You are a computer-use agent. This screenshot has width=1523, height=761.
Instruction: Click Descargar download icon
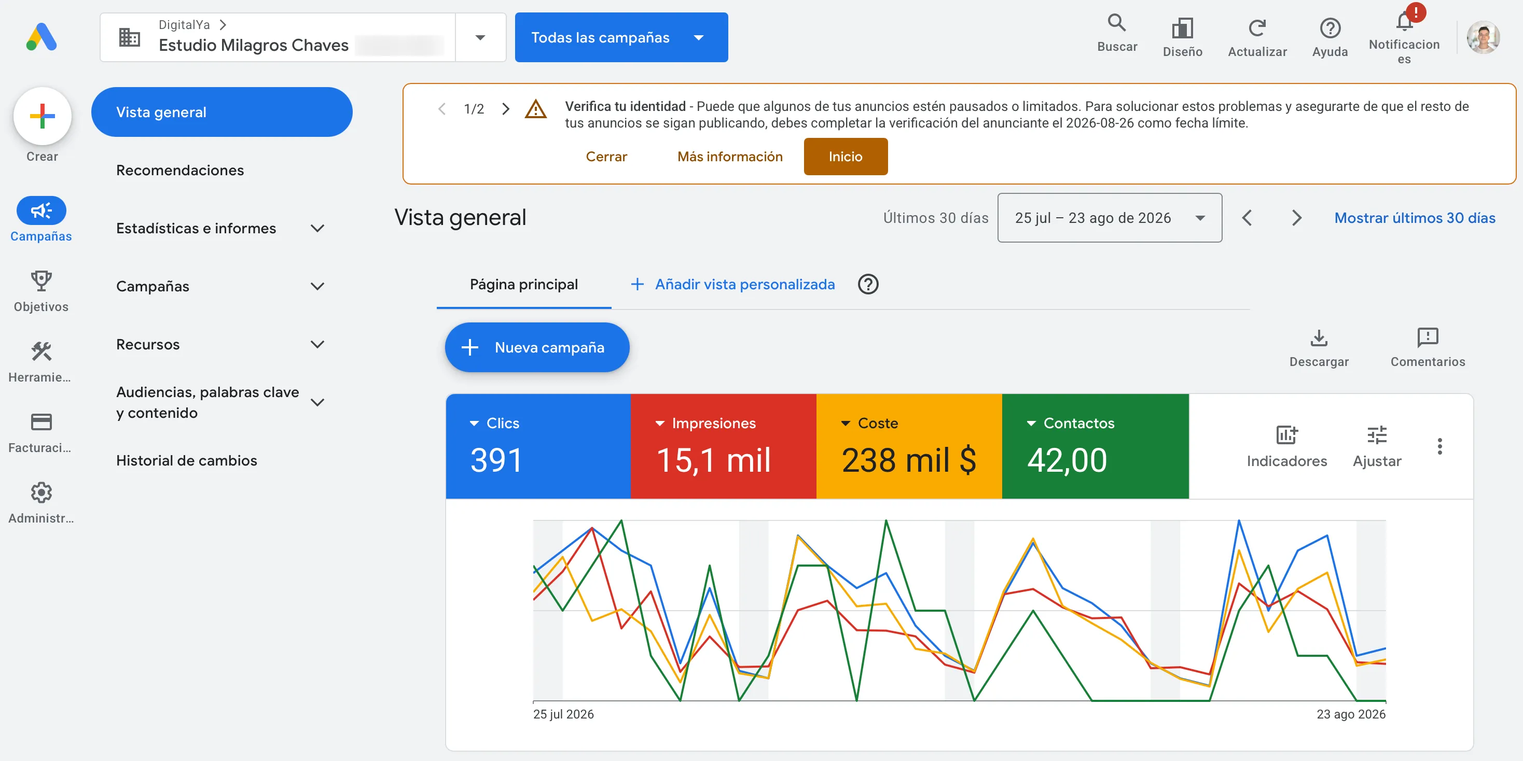click(1319, 337)
